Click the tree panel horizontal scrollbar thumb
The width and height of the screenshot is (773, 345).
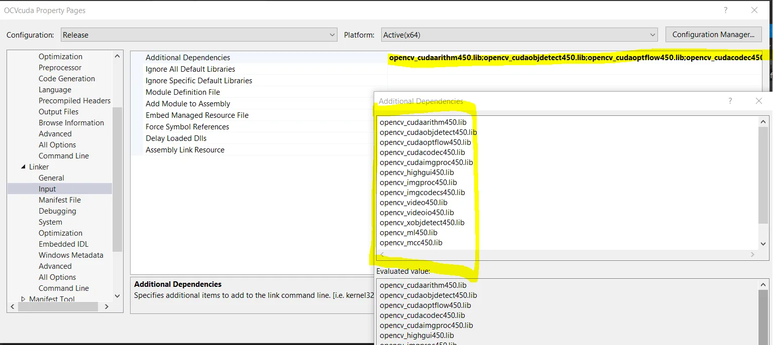tap(58, 306)
